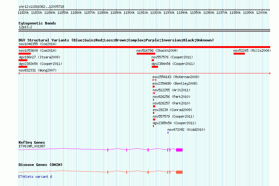Select the gray 12p13.2 cytogenetic band bar

coord(144,30)
